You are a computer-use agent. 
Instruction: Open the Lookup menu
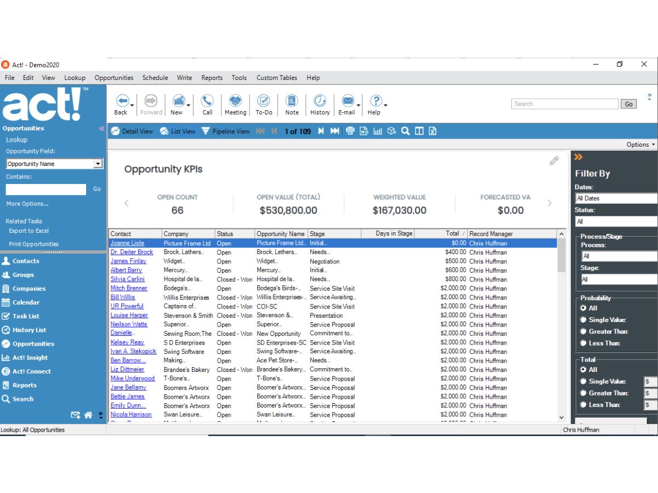[75, 78]
